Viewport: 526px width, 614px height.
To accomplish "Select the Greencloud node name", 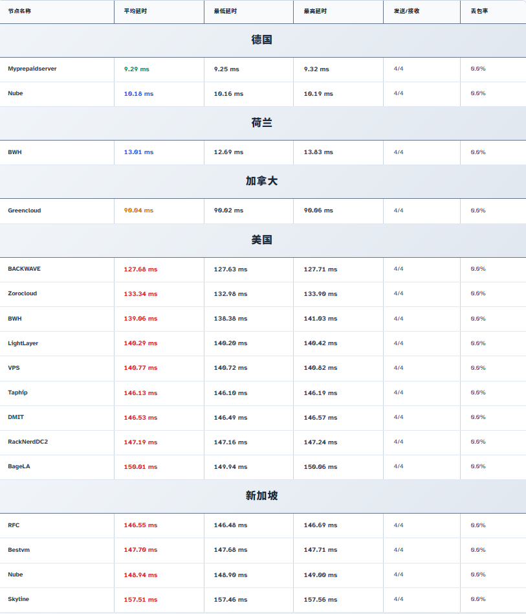I will pyautogui.click(x=24, y=210).
